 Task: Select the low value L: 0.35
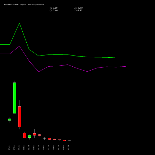click(x=78, y=11)
